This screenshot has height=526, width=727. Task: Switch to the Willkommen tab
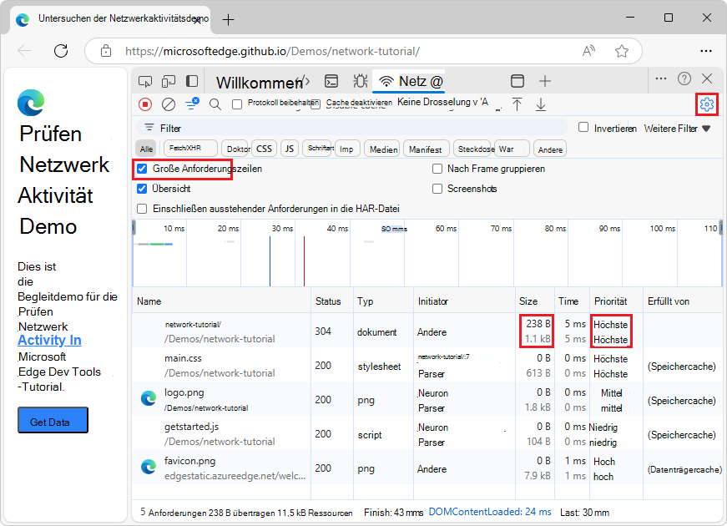pos(258,82)
